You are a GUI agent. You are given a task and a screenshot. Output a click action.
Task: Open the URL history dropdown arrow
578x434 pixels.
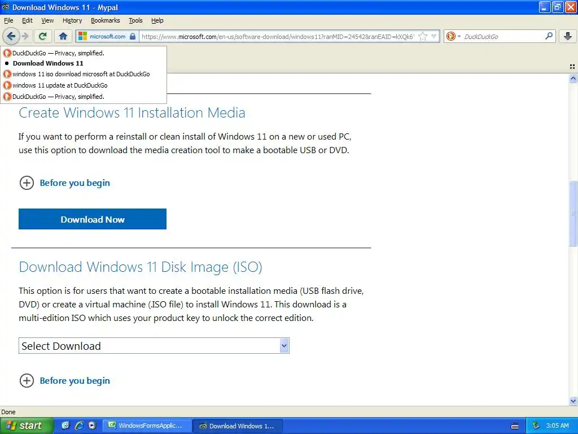[x=434, y=36]
